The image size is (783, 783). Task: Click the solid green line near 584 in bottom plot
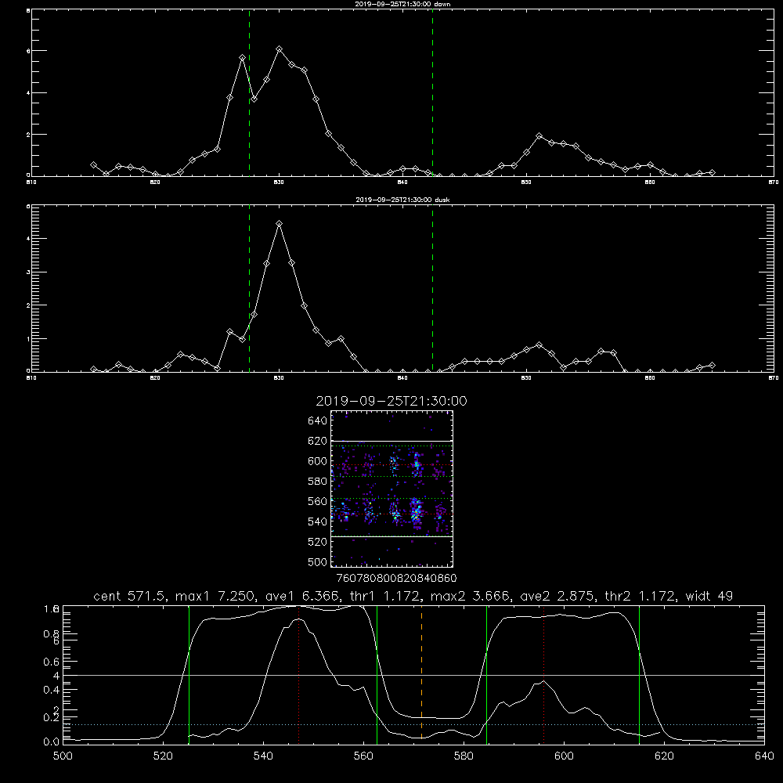point(486,674)
